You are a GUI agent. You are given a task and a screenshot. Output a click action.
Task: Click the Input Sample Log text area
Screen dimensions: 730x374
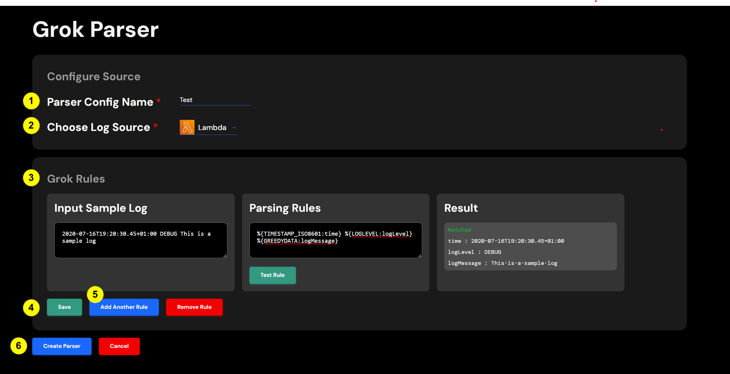141,240
